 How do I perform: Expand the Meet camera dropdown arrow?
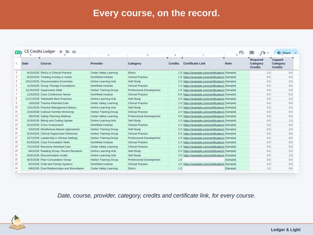[268, 53]
